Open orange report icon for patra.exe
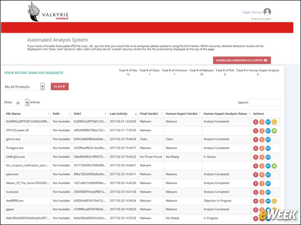This screenshot has width=301, height=225. point(262,174)
